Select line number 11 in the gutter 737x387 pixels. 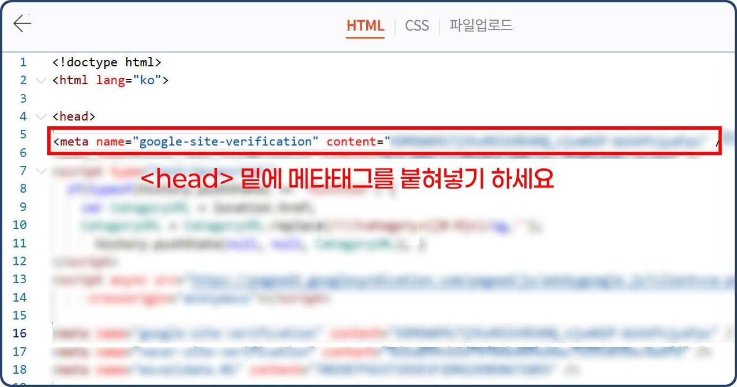[20, 243]
